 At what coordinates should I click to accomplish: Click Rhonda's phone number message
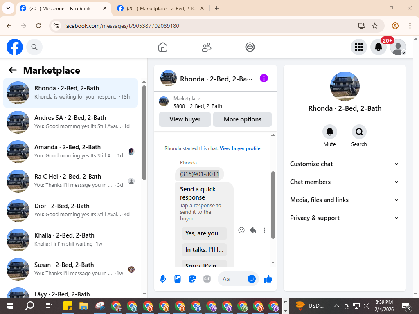coord(200,174)
